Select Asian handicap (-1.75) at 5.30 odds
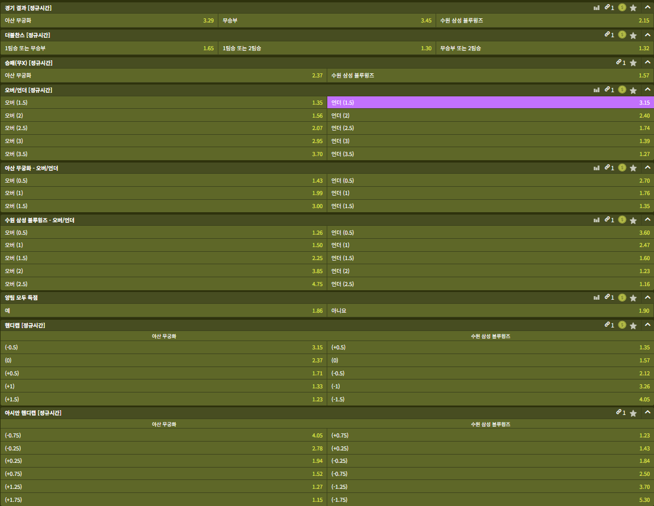 tap(490, 500)
